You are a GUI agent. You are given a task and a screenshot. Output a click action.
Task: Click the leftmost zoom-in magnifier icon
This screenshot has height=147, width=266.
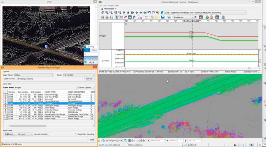pyautogui.click(x=107, y=12)
